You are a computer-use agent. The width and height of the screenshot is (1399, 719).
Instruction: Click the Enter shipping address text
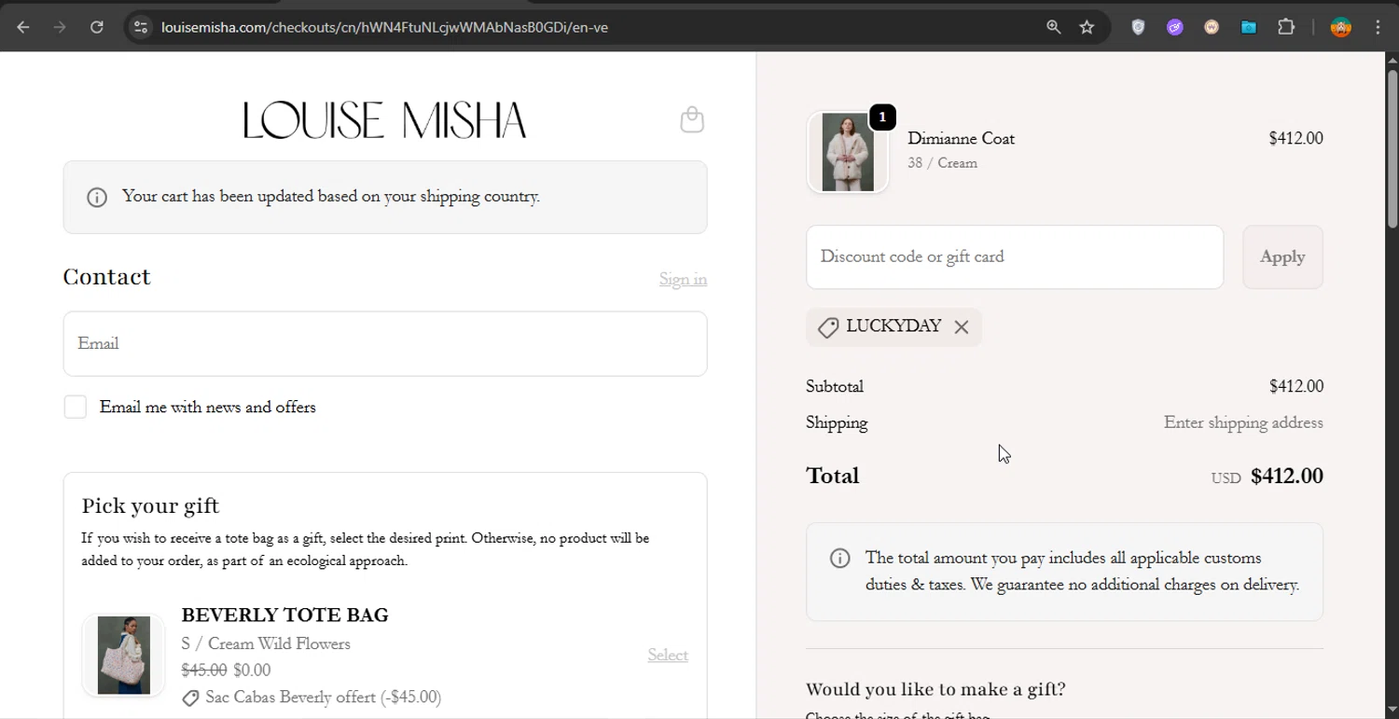coord(1243,423)
